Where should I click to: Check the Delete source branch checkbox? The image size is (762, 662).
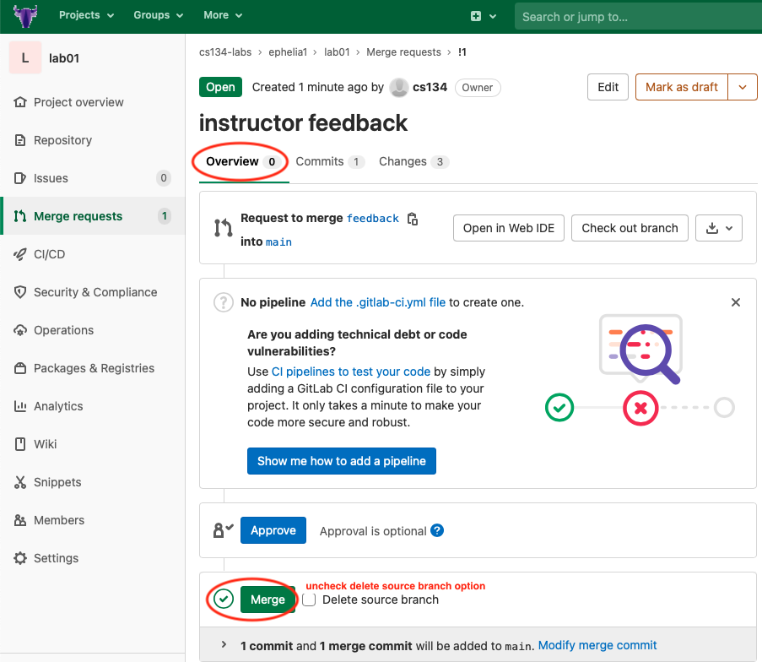[x=309, y=600]
